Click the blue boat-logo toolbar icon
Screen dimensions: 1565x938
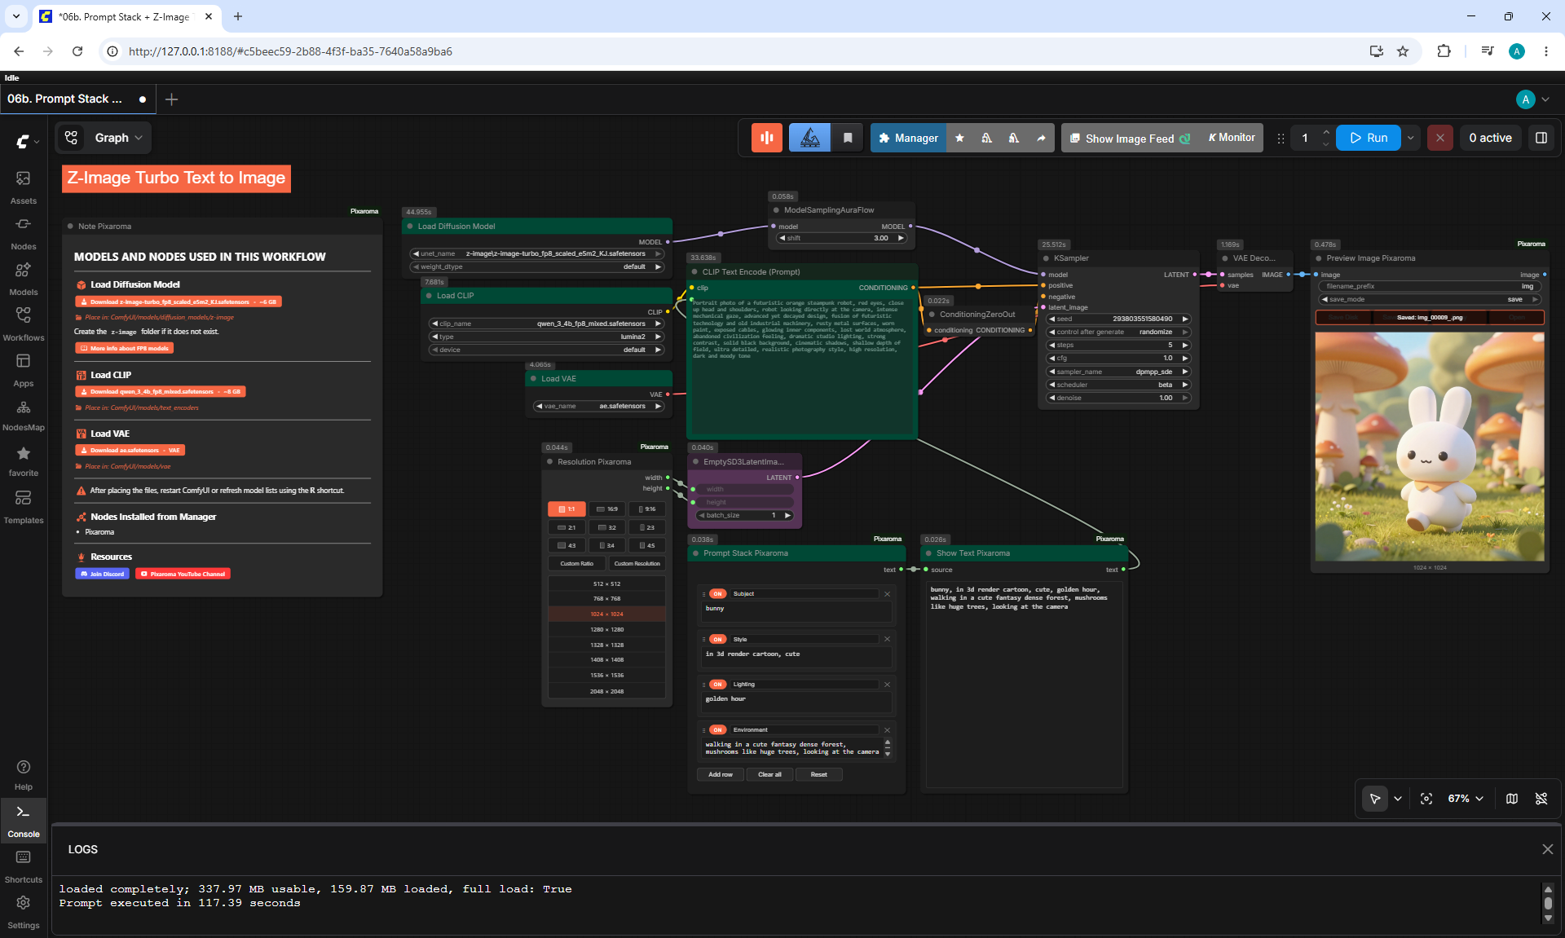pos(809,138)
